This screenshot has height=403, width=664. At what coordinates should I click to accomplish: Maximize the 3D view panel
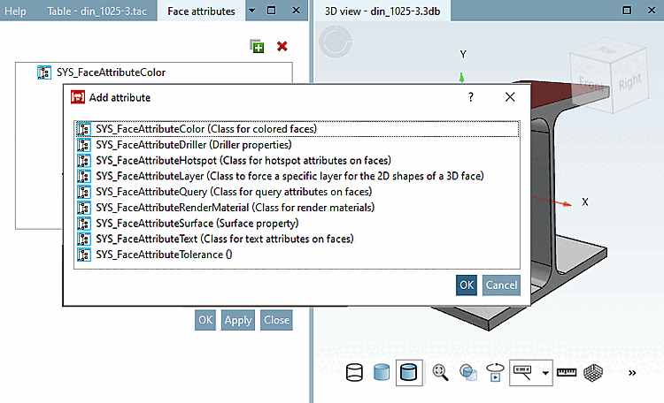click(627, 11)
